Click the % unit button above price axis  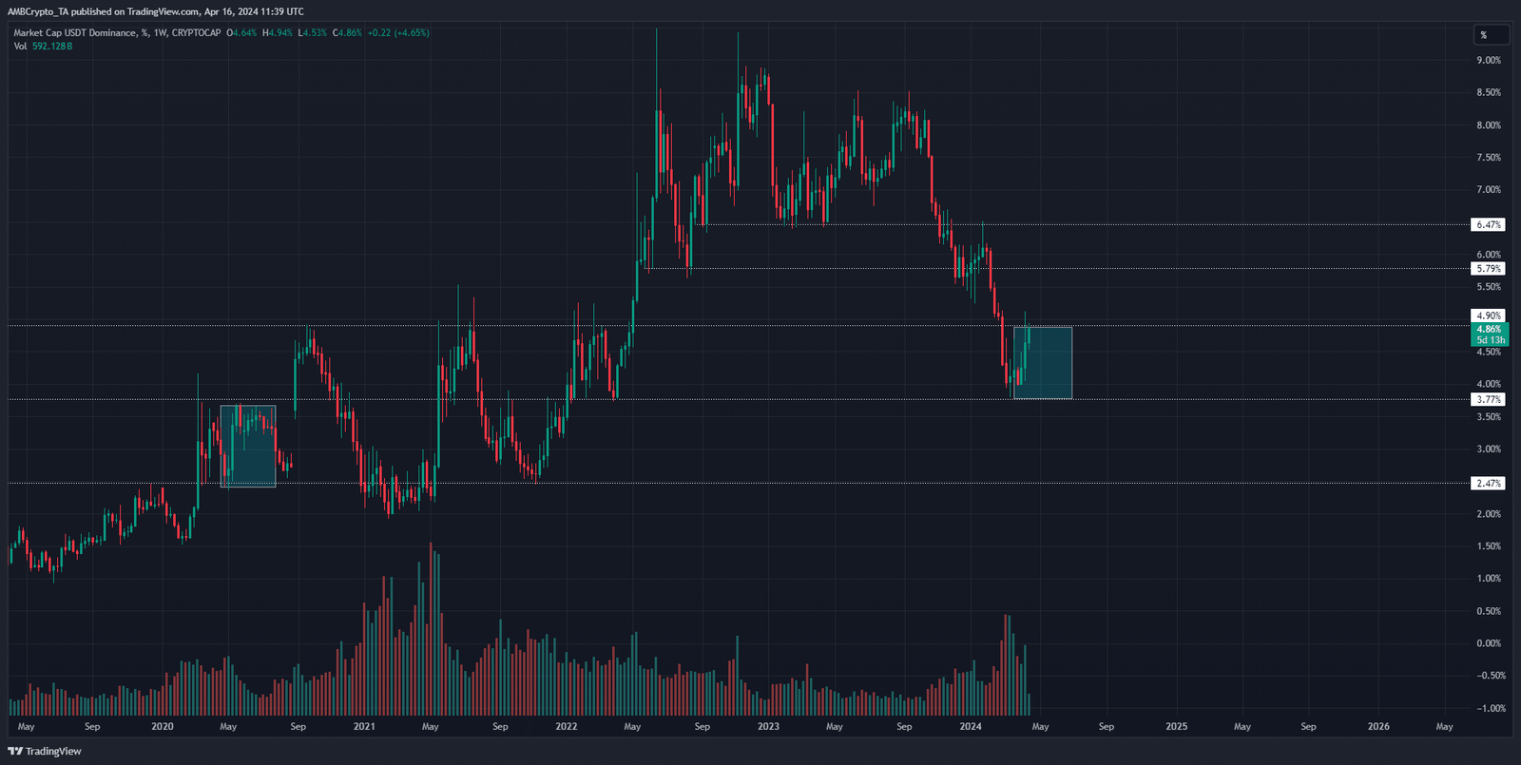[1491, 35]
